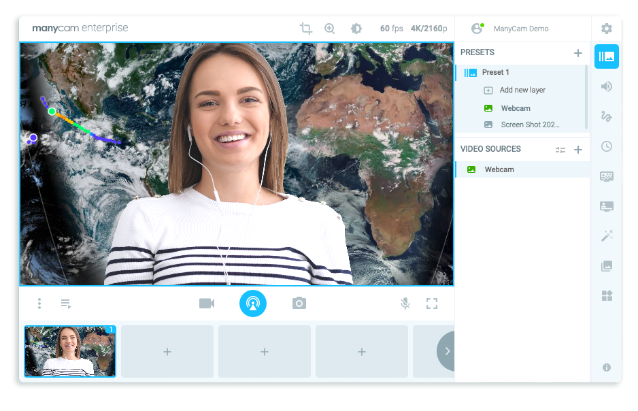Click the manycam enterprise logo
The image size is (638, 411).
[x=80, y=28]
